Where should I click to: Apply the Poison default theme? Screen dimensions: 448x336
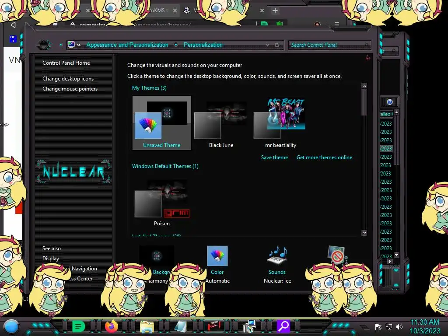pyautogui.click(x=162, y=202)
